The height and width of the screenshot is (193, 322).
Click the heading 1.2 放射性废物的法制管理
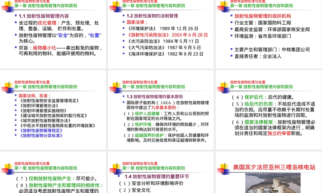152,16
